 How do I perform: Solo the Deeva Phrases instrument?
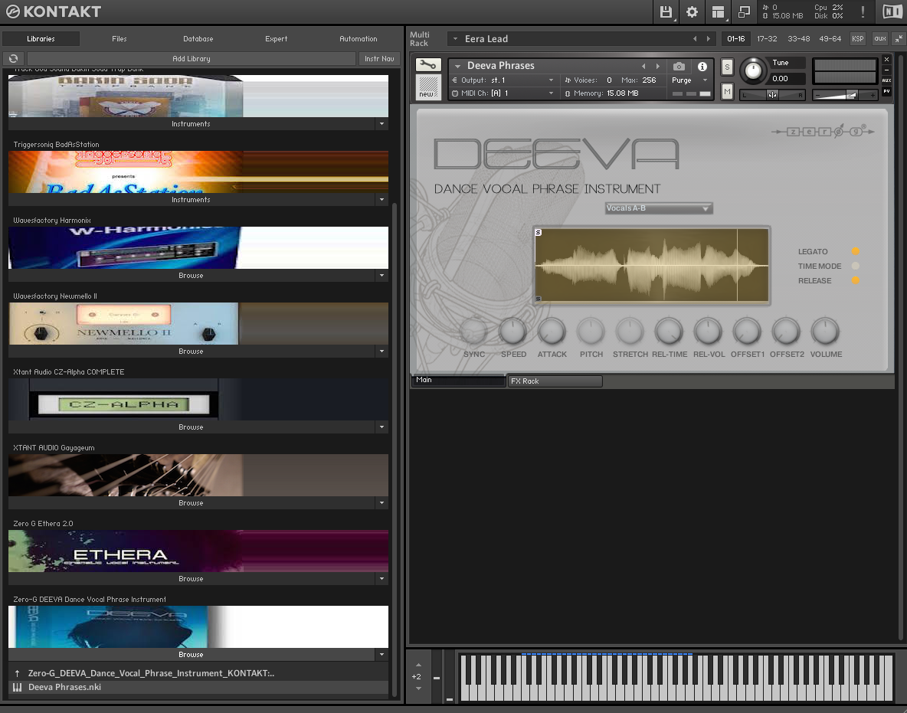click(x=727, y=67)
